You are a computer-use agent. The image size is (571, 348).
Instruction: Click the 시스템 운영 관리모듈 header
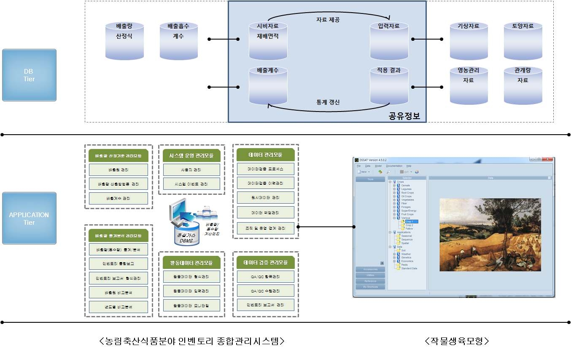[x=191, y=155]
